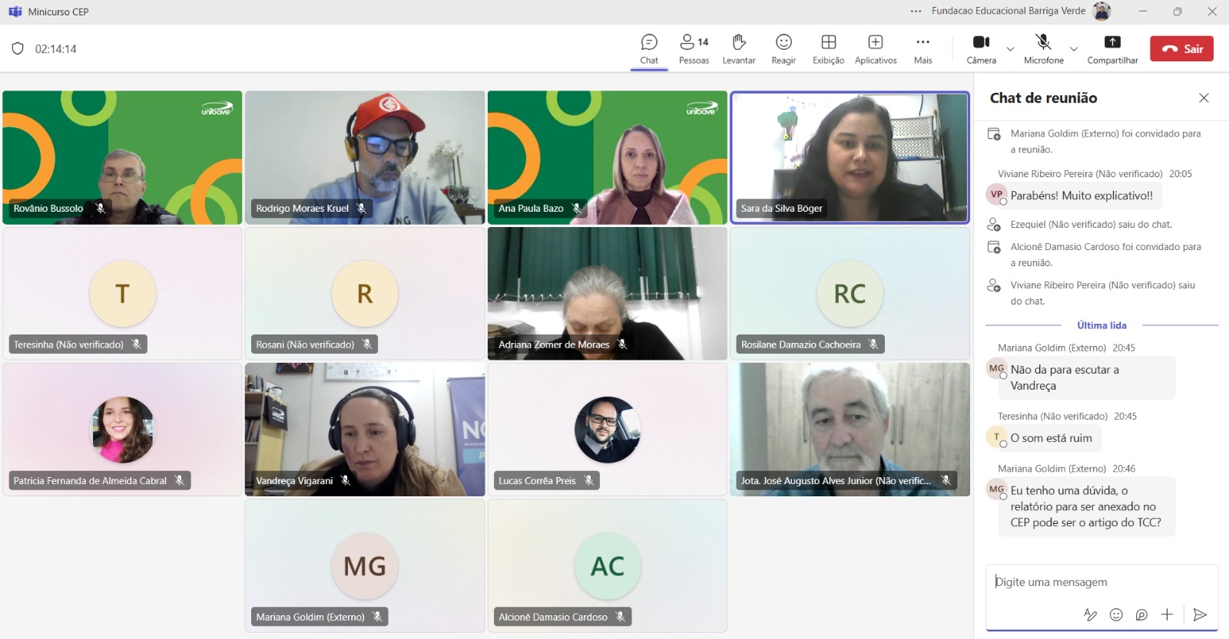The image size is (1229, 639).
Task: Open the Exibição view layout menu
Action: pyautogui.click(x=828, y=48)
